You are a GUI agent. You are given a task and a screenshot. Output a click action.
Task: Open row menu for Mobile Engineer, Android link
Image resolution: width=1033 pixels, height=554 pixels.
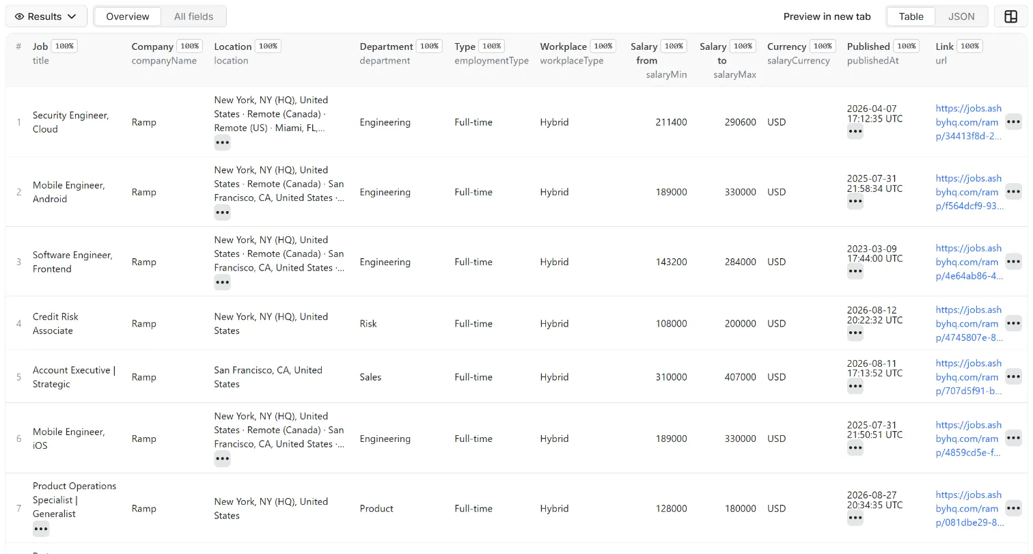pyautogui.click(x=1013, y=192)
